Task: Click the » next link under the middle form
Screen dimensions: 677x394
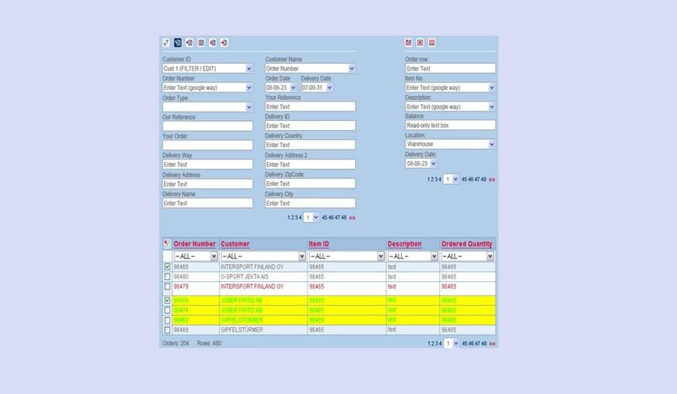Action: (352, 218)
